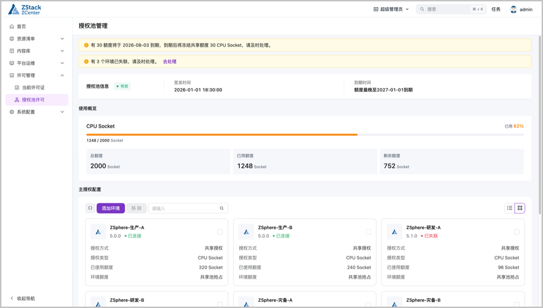Click the ZSphere-生产-A card title

click(x=127, y=227)
